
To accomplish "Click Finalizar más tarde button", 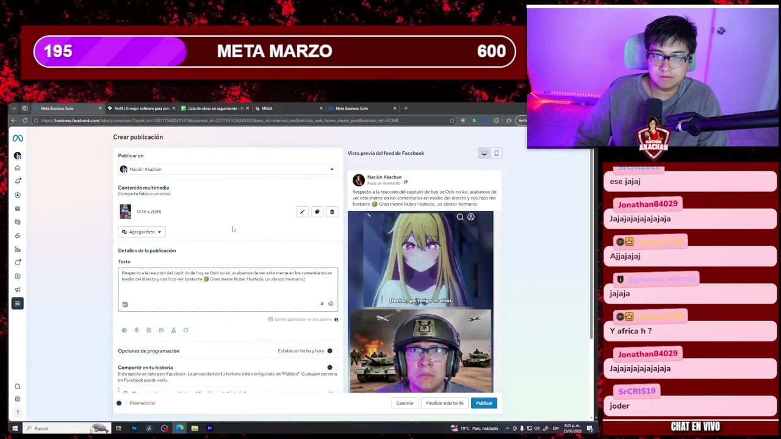I will (445, 403).
